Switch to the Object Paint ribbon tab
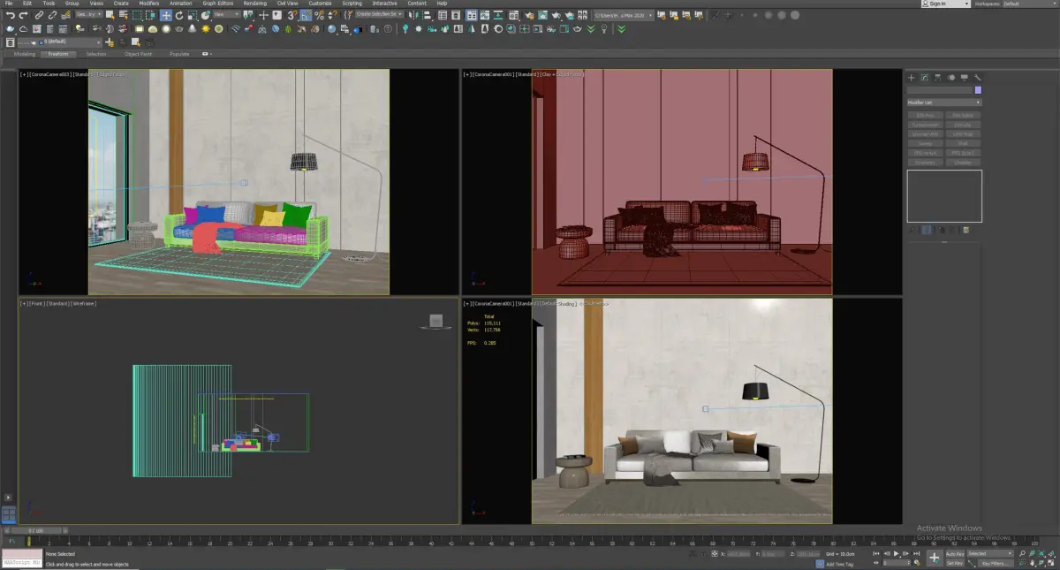Screen dimensions: 1060x570 [x=138, y=54]
